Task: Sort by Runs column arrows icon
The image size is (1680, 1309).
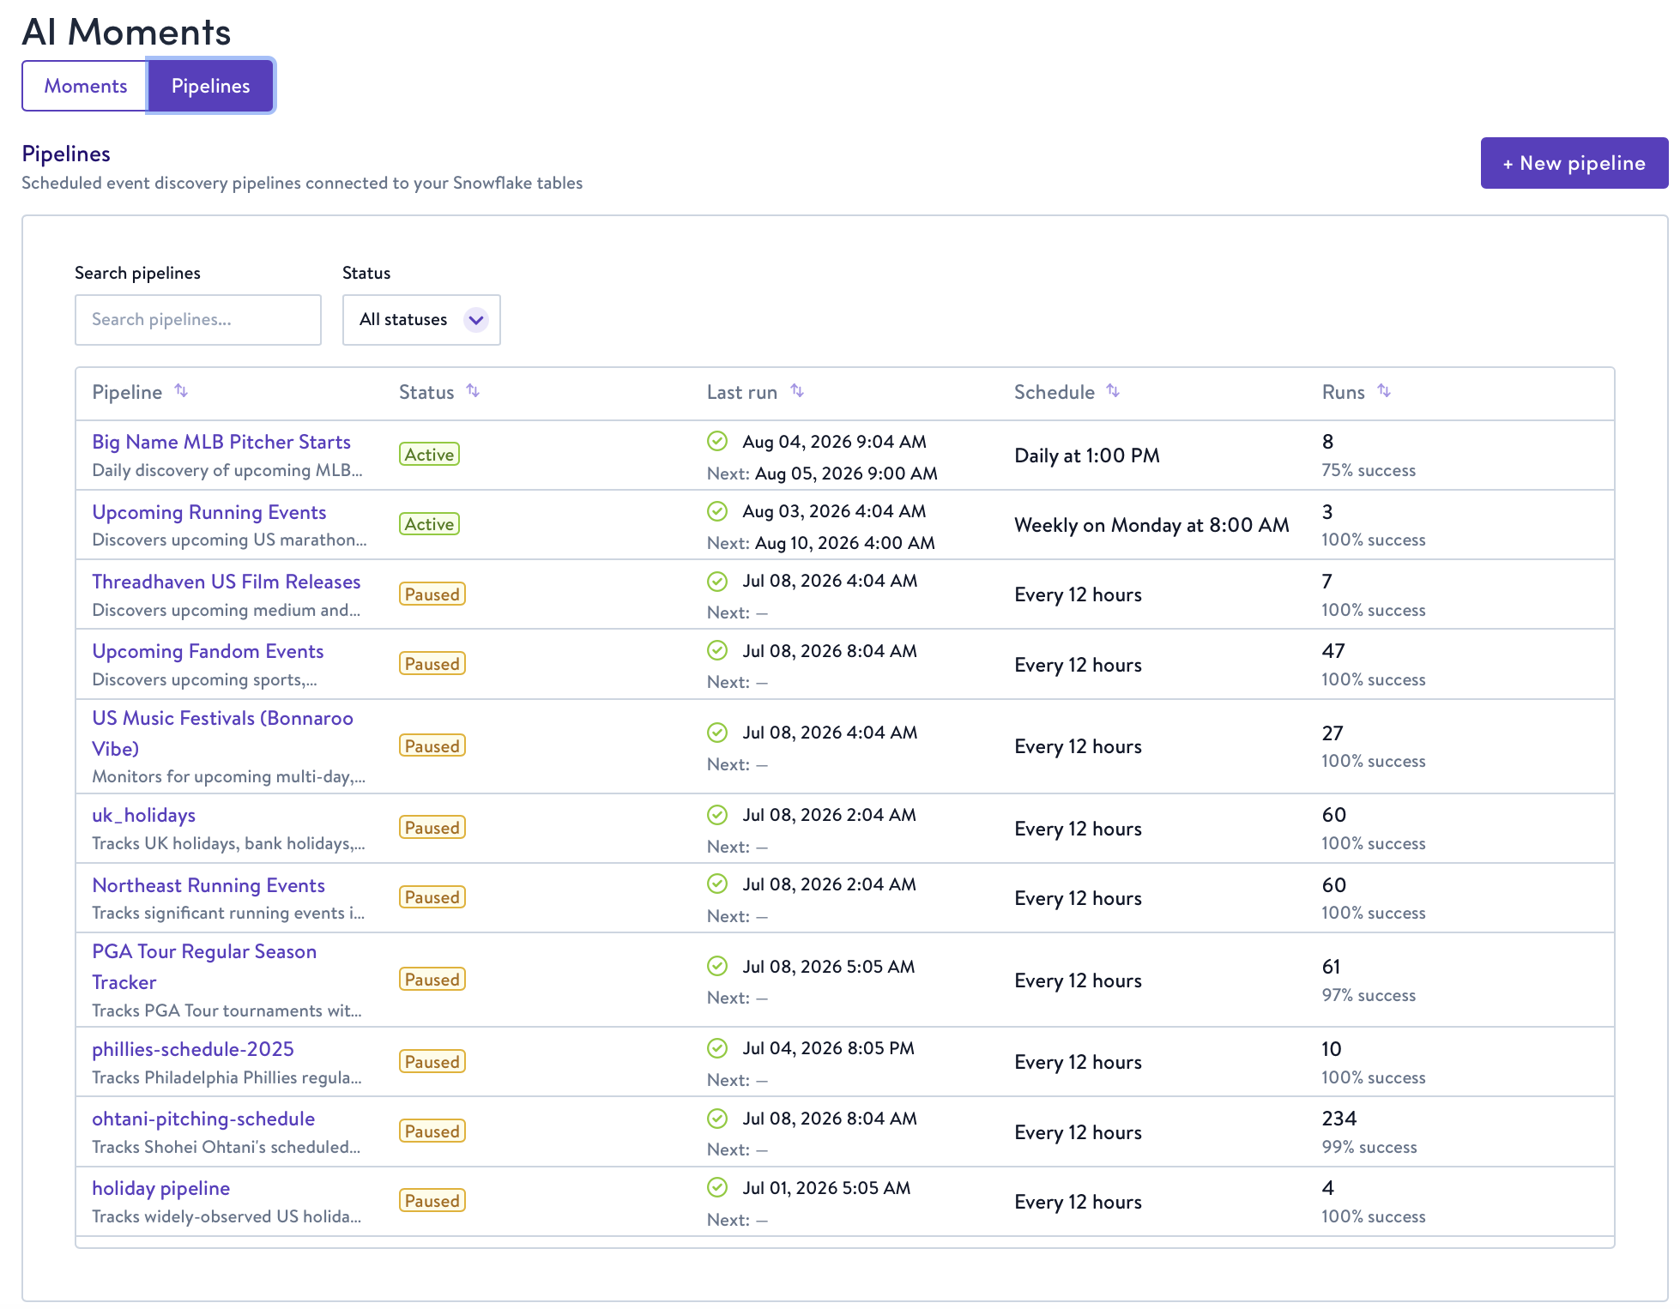Action: pos(1384,391)
